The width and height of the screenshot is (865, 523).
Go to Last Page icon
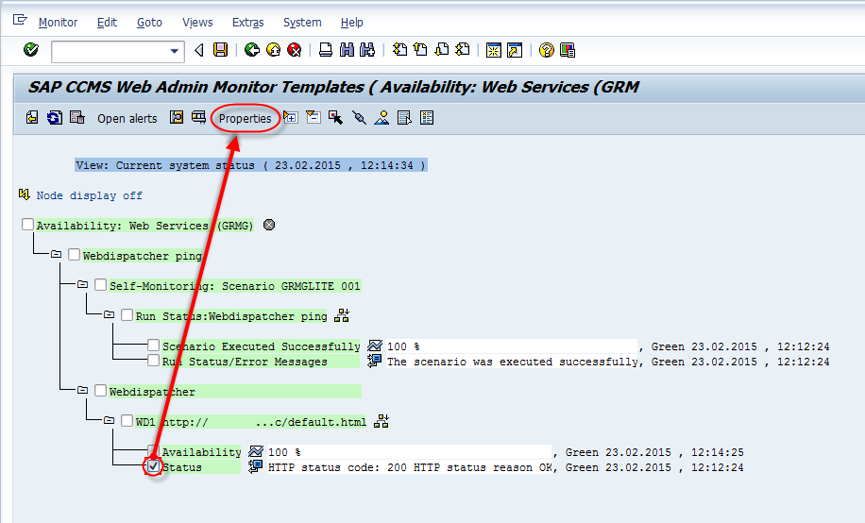[463, 50]
